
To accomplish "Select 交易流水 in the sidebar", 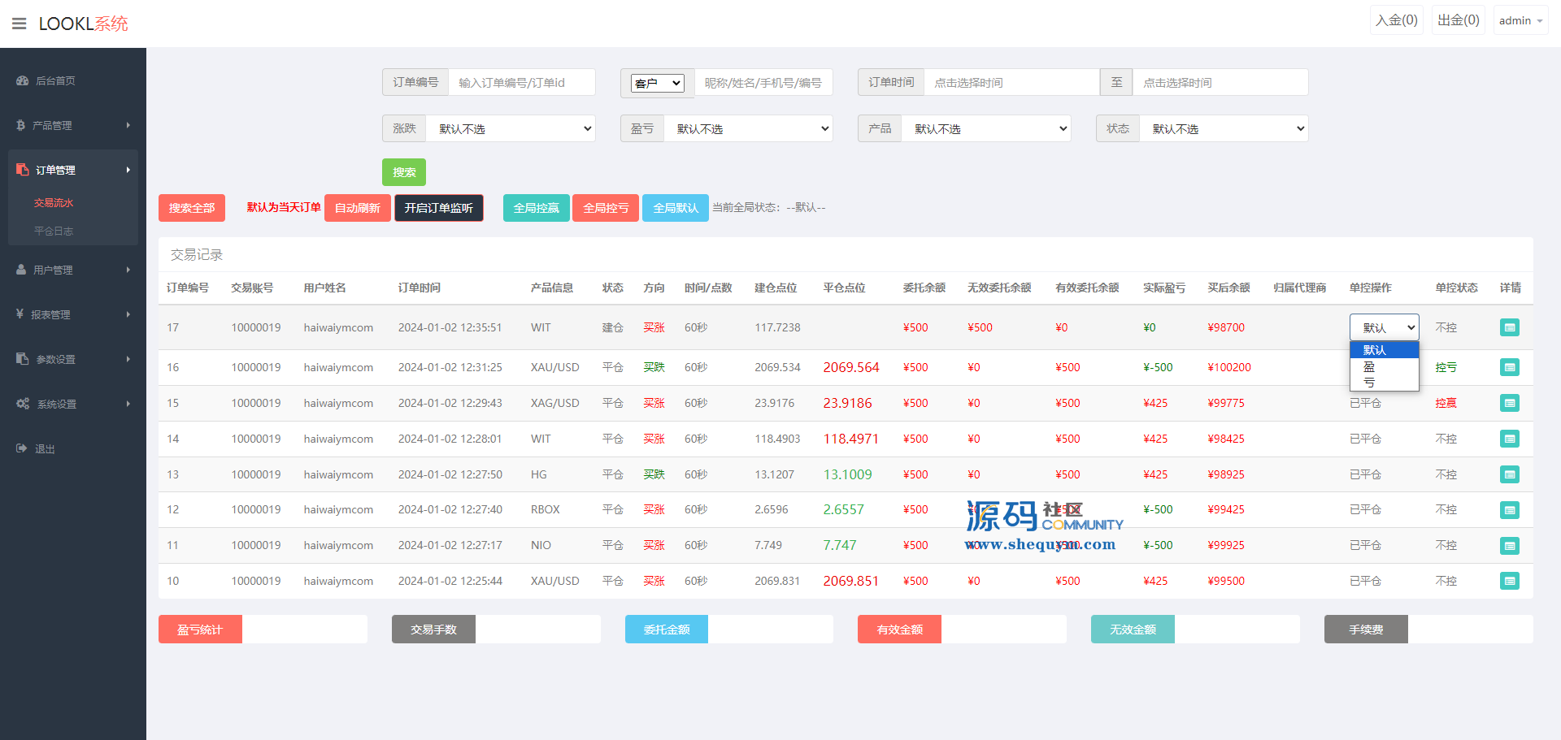I will coord(54,203).
